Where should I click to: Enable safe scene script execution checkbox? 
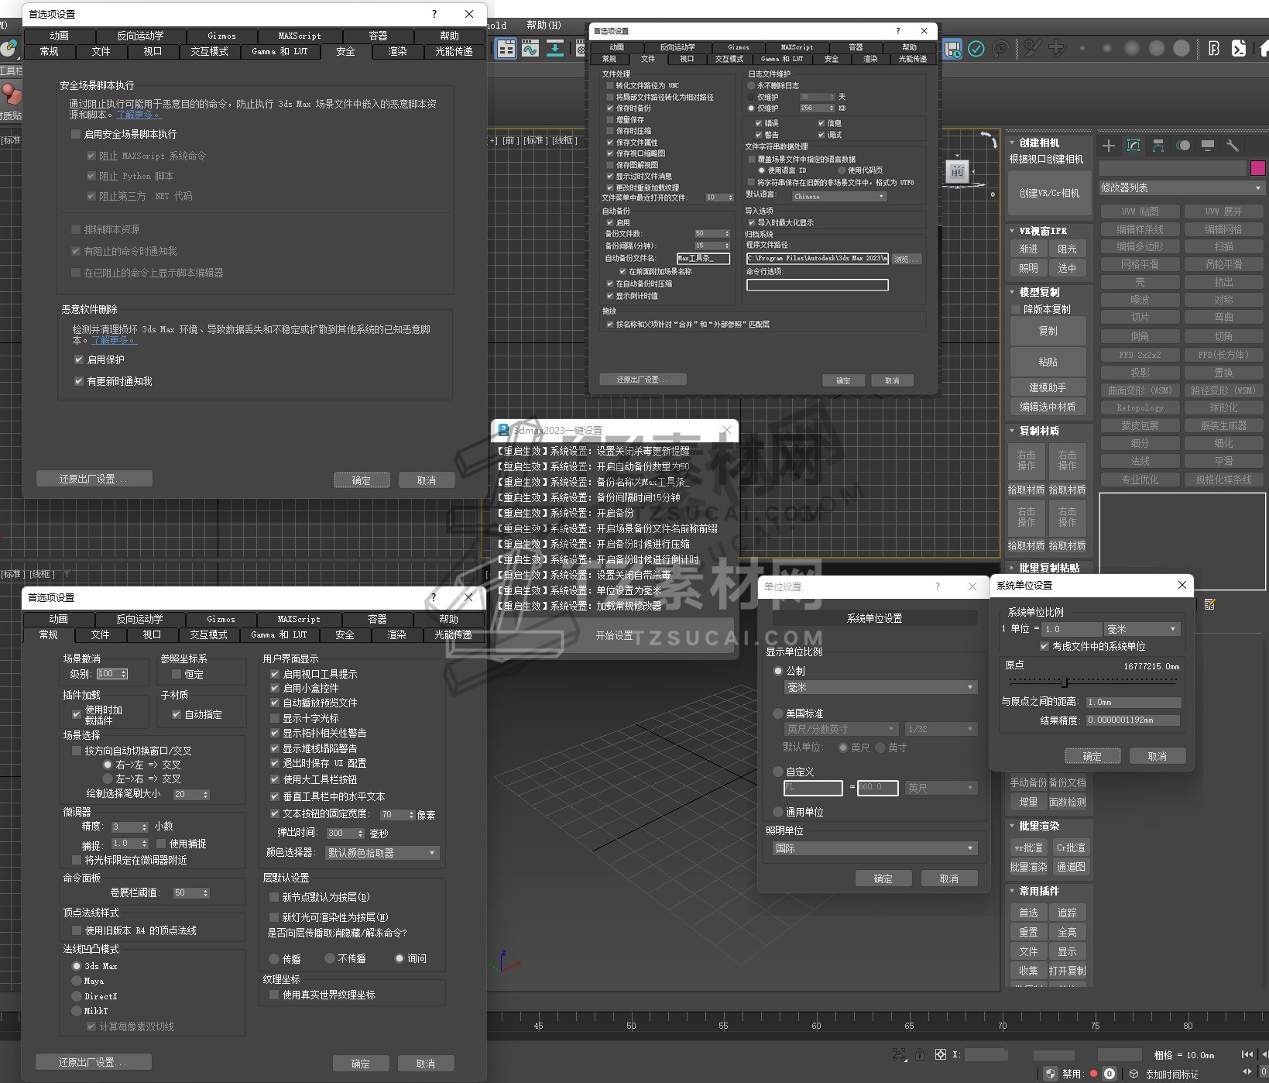pyautogui.click(x=76, y=134)
